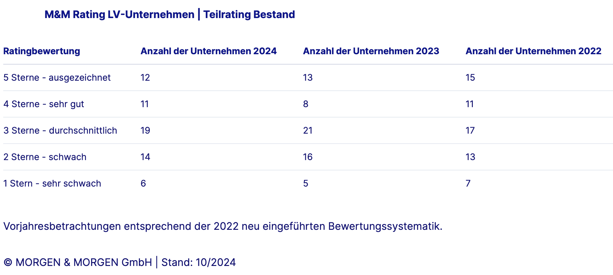Click the 'Ratingbewertung' column header
The width and height of the screenshot is (613, 275).
[42, 51]
